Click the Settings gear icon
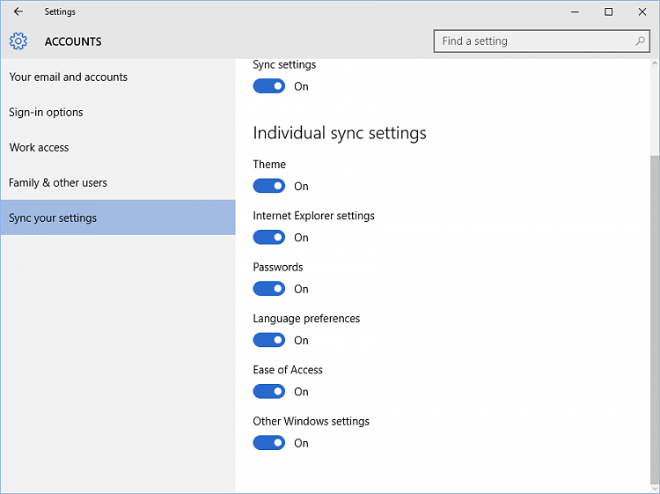Screen dimensions: 660x494 point(18,41)
